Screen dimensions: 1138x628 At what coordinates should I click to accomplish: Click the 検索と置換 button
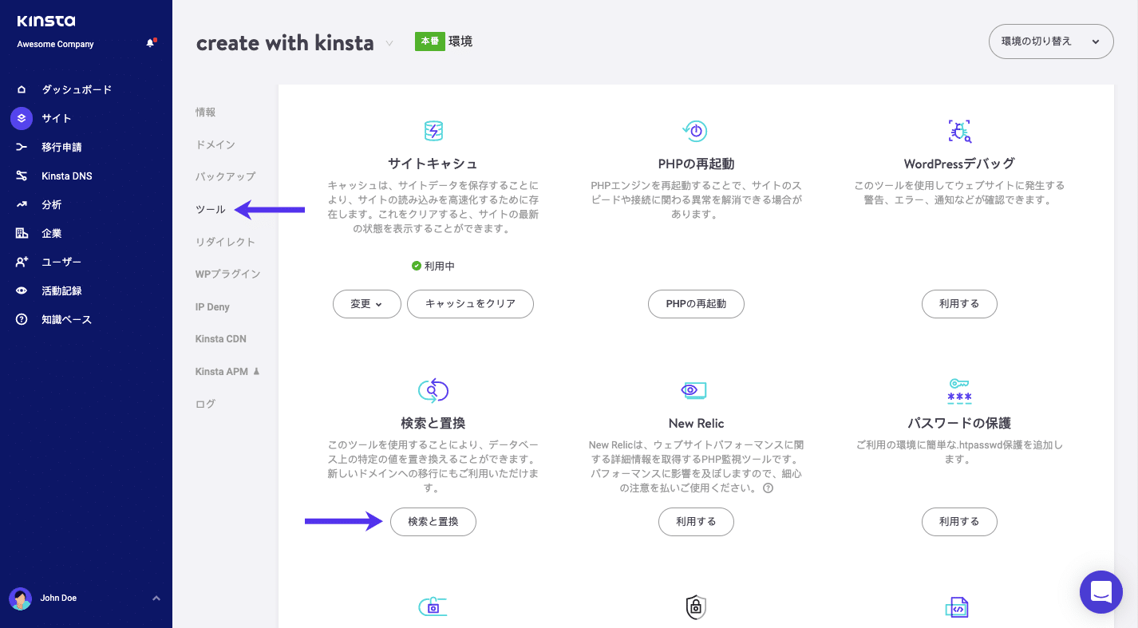(433, 522)
